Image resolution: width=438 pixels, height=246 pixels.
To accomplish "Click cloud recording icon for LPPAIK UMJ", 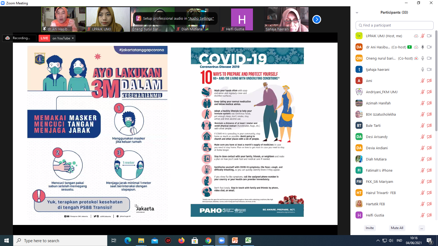I will pyautogui.click(x=416, y=36).
